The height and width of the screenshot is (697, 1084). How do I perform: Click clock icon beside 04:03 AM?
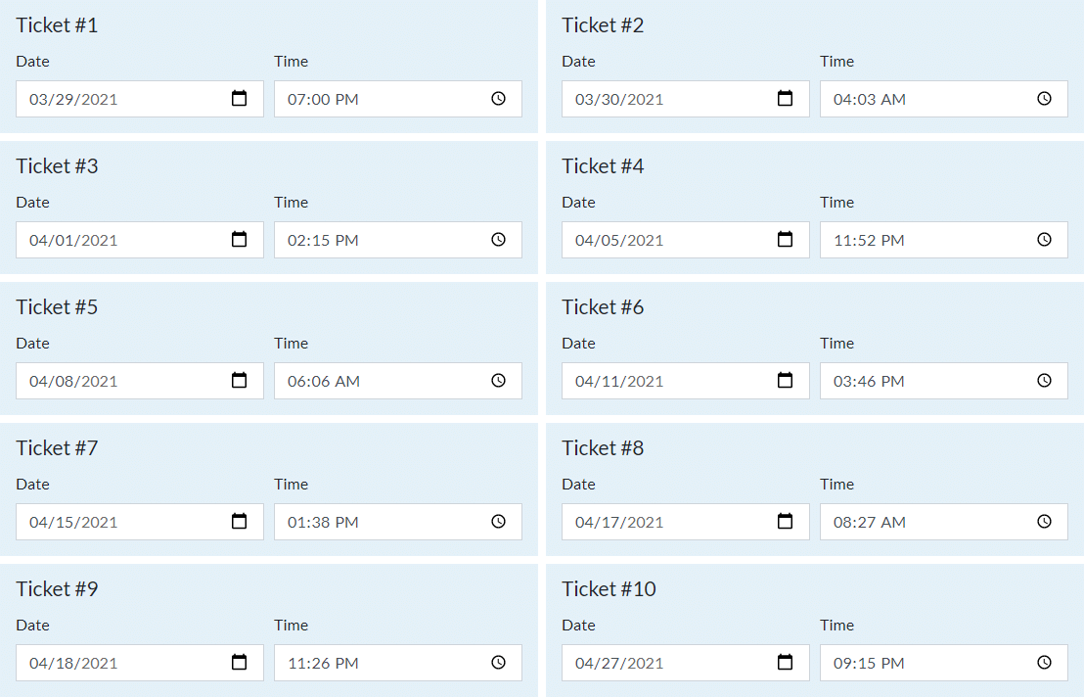pos(1045,98)
